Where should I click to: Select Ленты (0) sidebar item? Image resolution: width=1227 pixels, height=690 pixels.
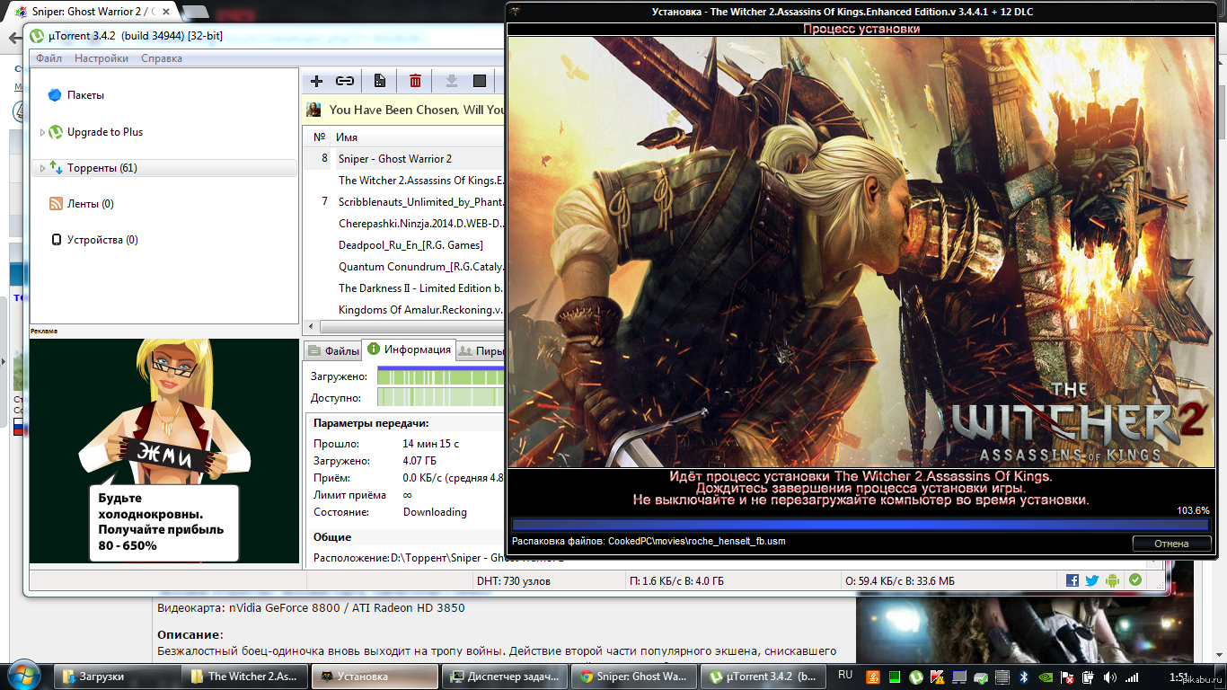90,204
